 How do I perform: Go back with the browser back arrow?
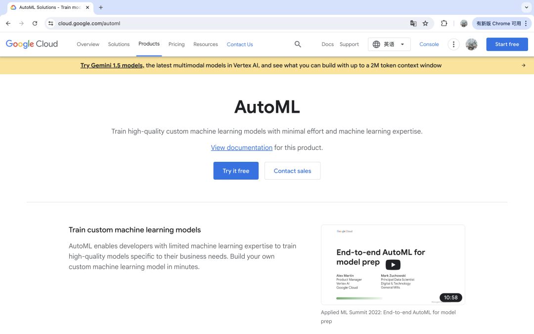pyautogui.click(x=8, y=24)
